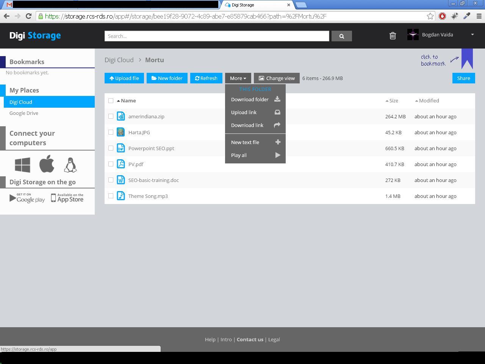Click the Share button
Viewport: 485px width, 364px height.
(x=464, y=78)
